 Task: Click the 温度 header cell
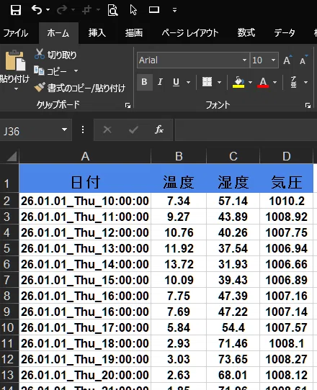(179, 178)
